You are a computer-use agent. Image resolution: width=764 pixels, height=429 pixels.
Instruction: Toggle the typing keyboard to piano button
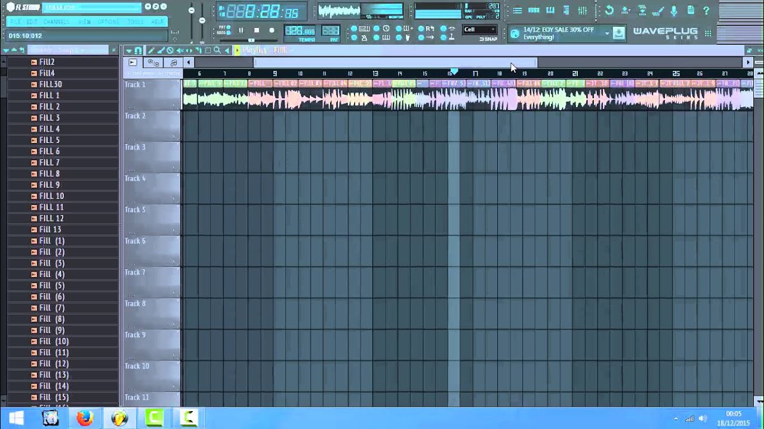(364, 29)
